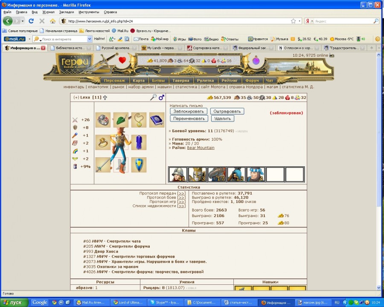Screen dimensions: 384x307
Task: Click the Оштрафовать button
Action: (227, 111)
